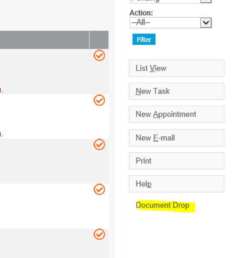
Task: Apply the blue Filter button
Action: pyautogui.click(x=144, y=39)
